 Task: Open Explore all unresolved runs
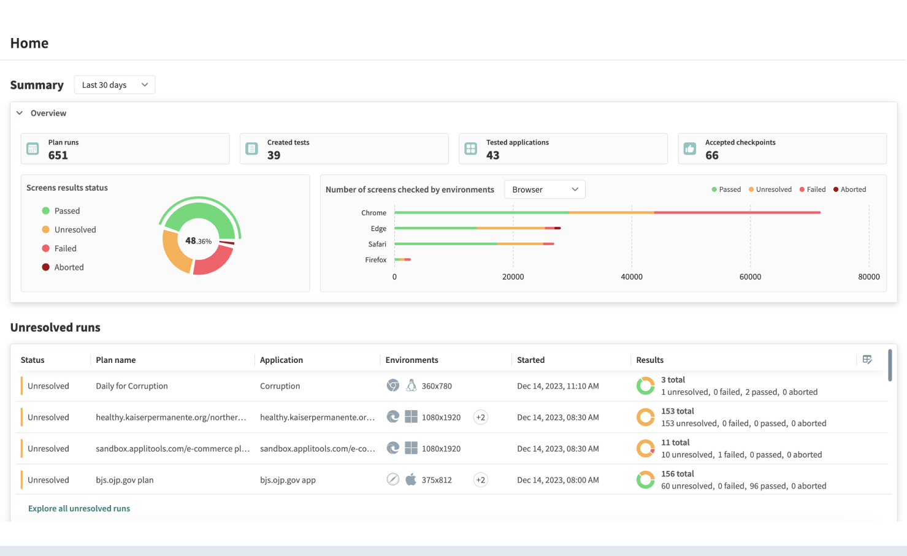point(78,508)
